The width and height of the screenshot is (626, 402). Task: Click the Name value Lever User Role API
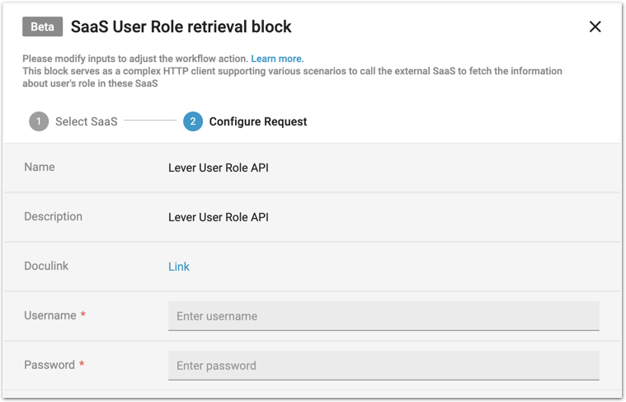point(219,168)
